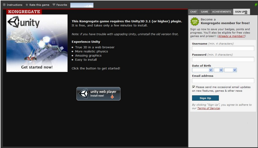Click the green icon at top right

click(x=256, y=5)
